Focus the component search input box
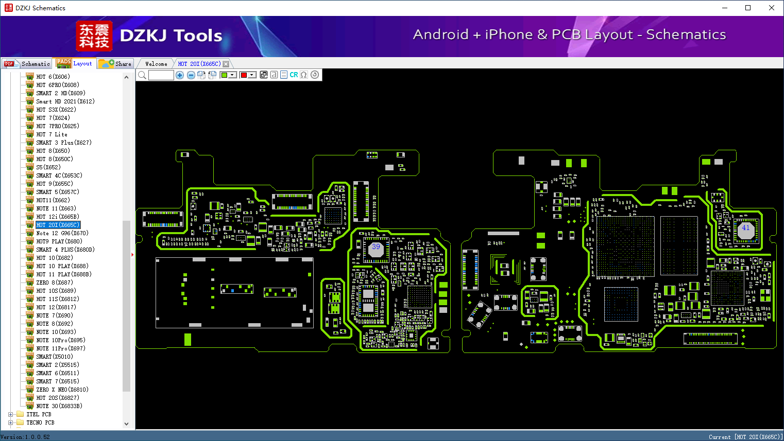Screen dimensions: 784x441 click(161, 75)
